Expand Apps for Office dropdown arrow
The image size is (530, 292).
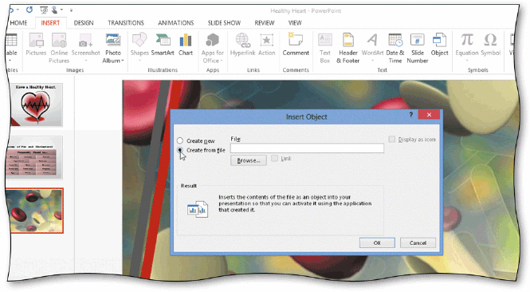coord(221,61)
